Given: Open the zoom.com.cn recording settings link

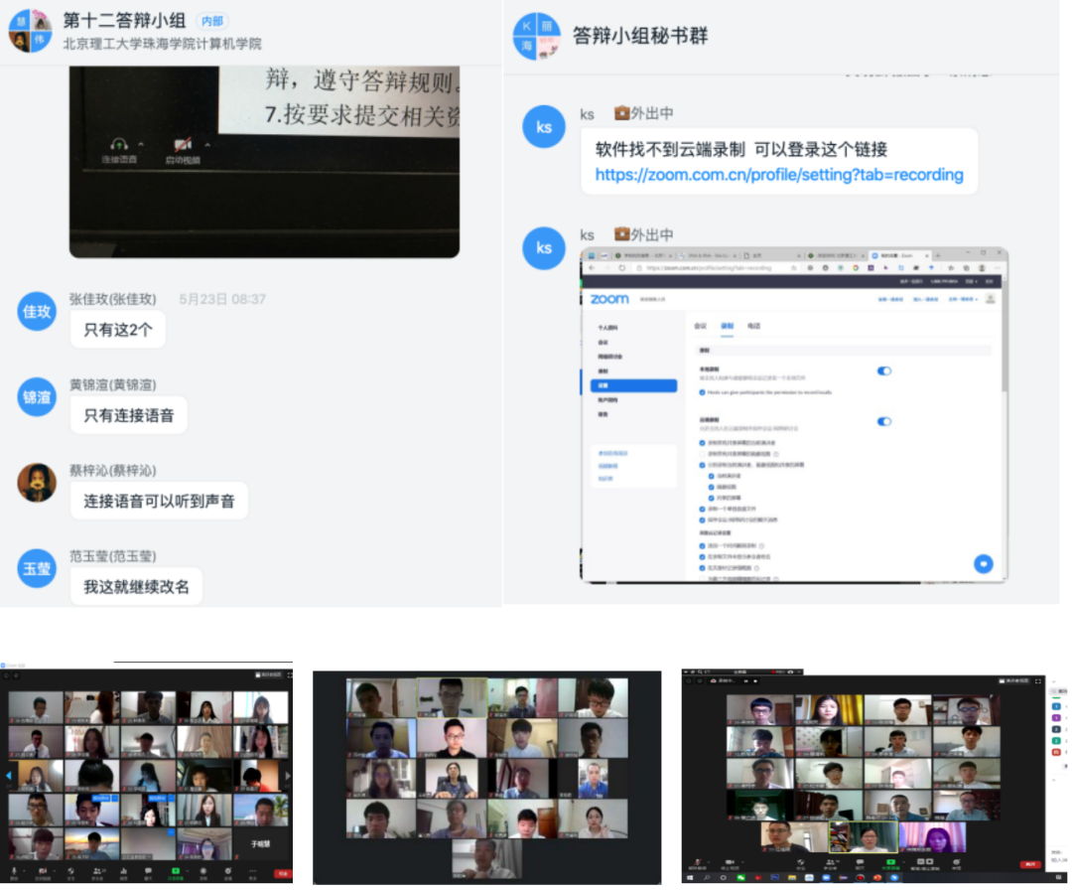Looking at the screenshot, I should click(x=779, y=175).
